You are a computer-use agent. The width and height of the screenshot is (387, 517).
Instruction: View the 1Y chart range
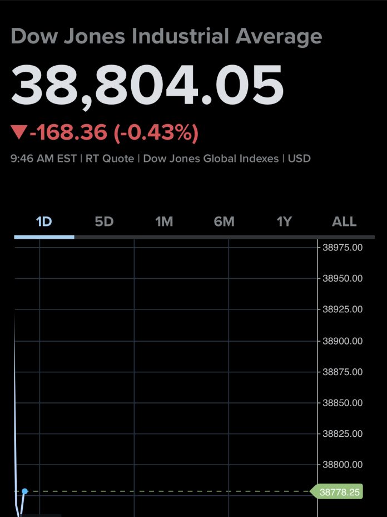coord(284,222)
